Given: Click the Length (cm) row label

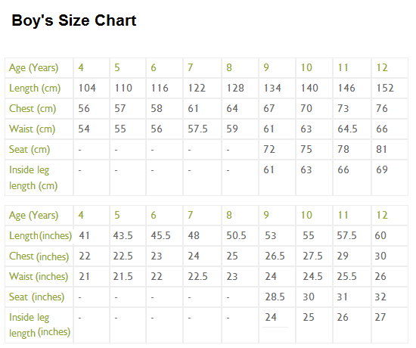Looking at the screenshot, I should [x=35, y=88].
